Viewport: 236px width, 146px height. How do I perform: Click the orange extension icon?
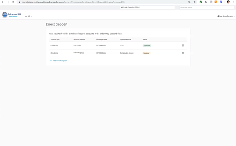pyautogui.click(x=216, y=2)
